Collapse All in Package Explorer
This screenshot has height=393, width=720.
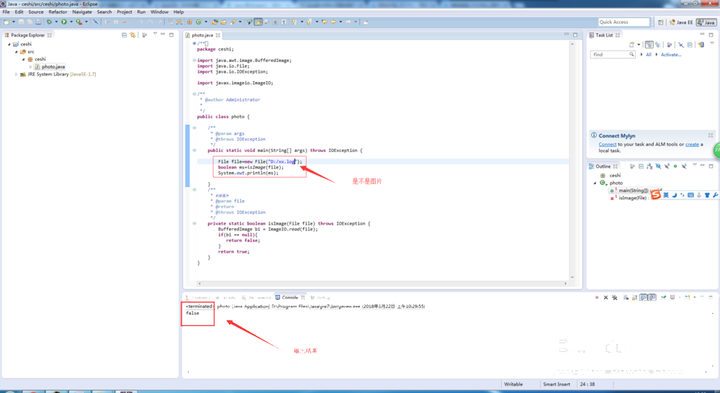click(x=124, y=35)
